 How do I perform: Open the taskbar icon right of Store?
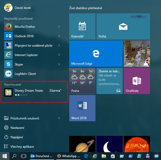pyautogui.click(x=122, y=156)
